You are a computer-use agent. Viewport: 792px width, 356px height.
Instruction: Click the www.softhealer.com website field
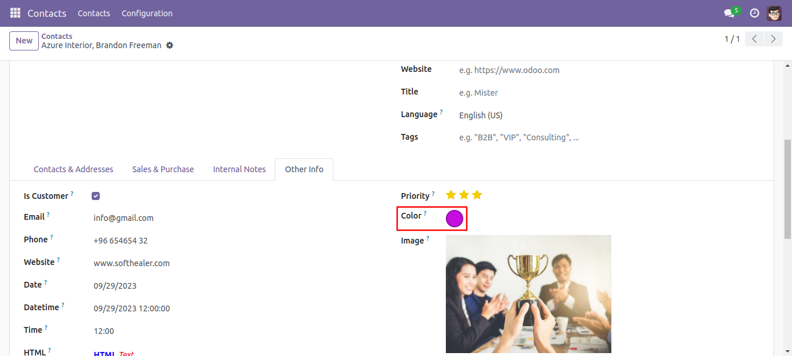pos(132,263)
